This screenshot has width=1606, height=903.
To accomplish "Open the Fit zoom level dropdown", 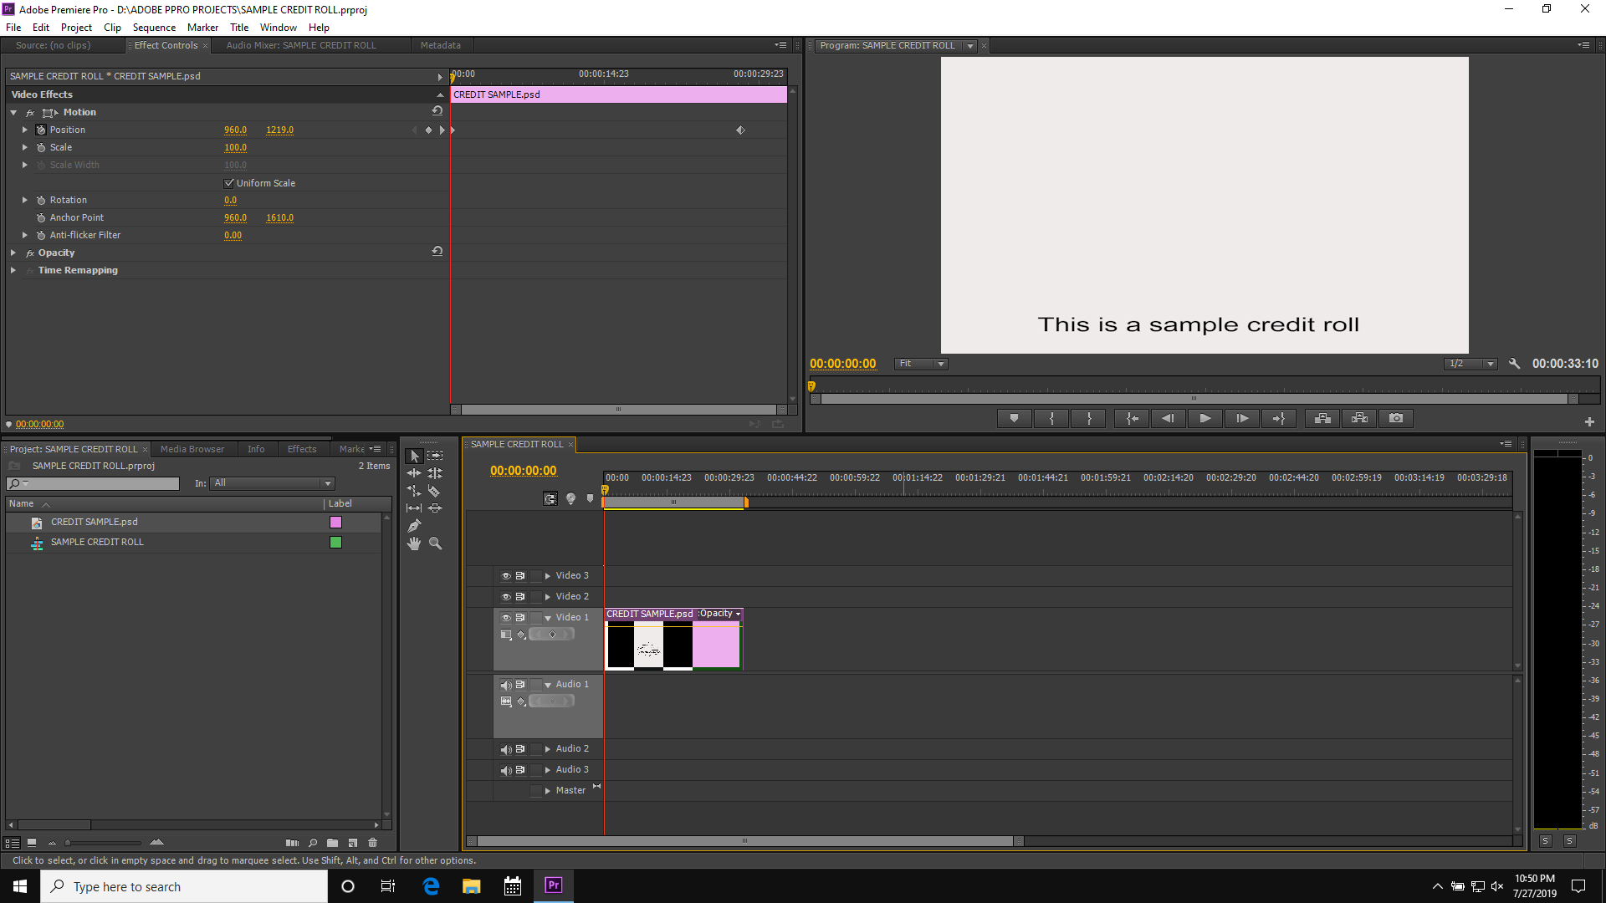I will tap(921, 364).
